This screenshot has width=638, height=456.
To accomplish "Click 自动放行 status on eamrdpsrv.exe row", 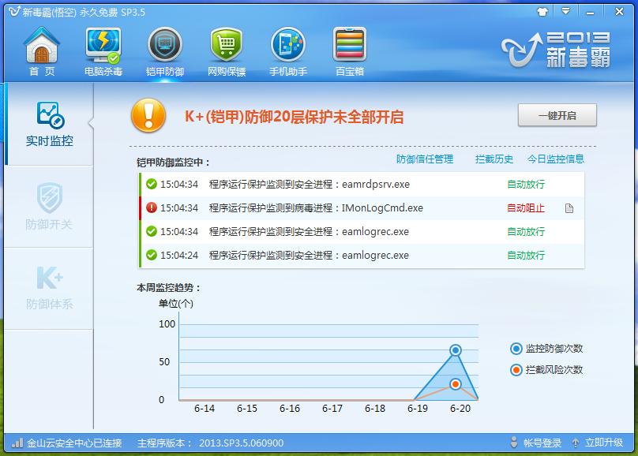I will coord(526,185).
